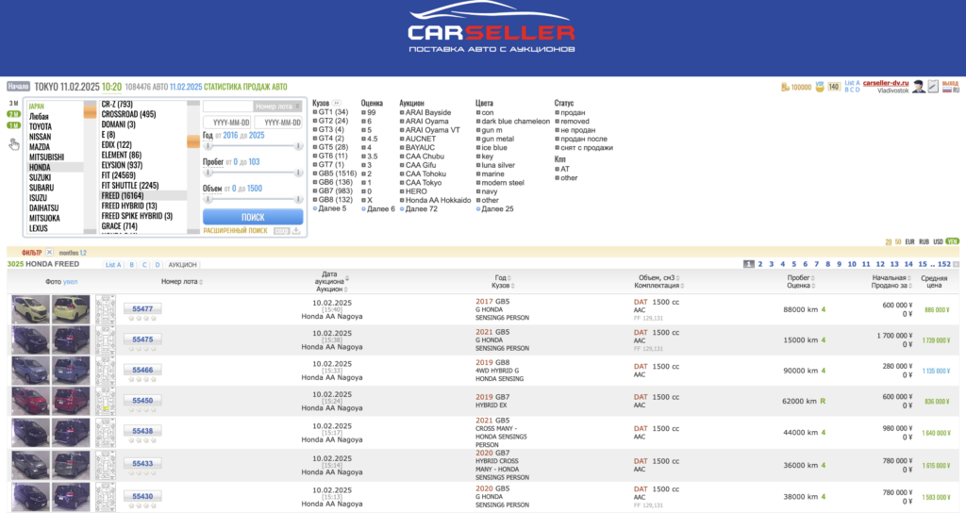Image resolution: width=966 pixels, height=513 pixels.
Task: Open СТАТИСТИКА ПРОДАЖ АВТО link
Action: (245, 87)
